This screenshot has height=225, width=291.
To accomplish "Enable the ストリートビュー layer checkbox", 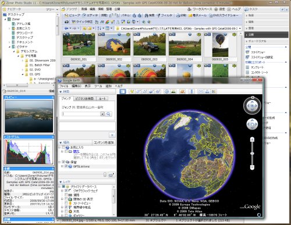I will click(x=66, y=203).
